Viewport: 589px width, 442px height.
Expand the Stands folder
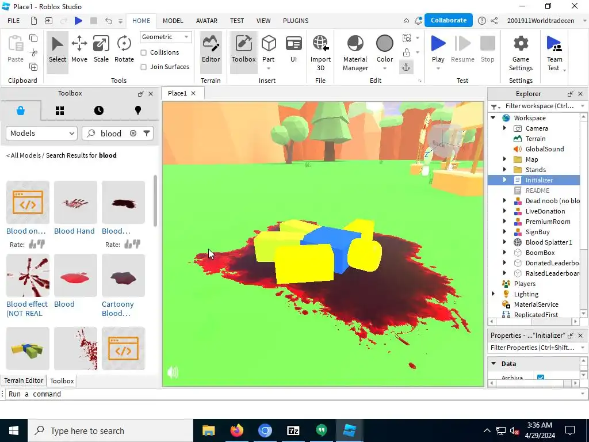click(x=504, y=170)
